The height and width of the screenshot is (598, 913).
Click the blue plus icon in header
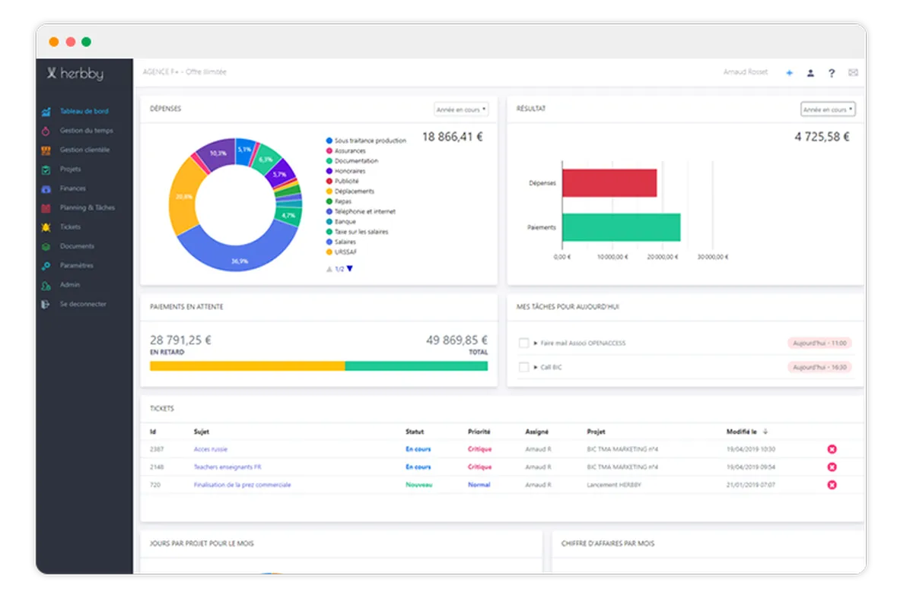[789, 73]
